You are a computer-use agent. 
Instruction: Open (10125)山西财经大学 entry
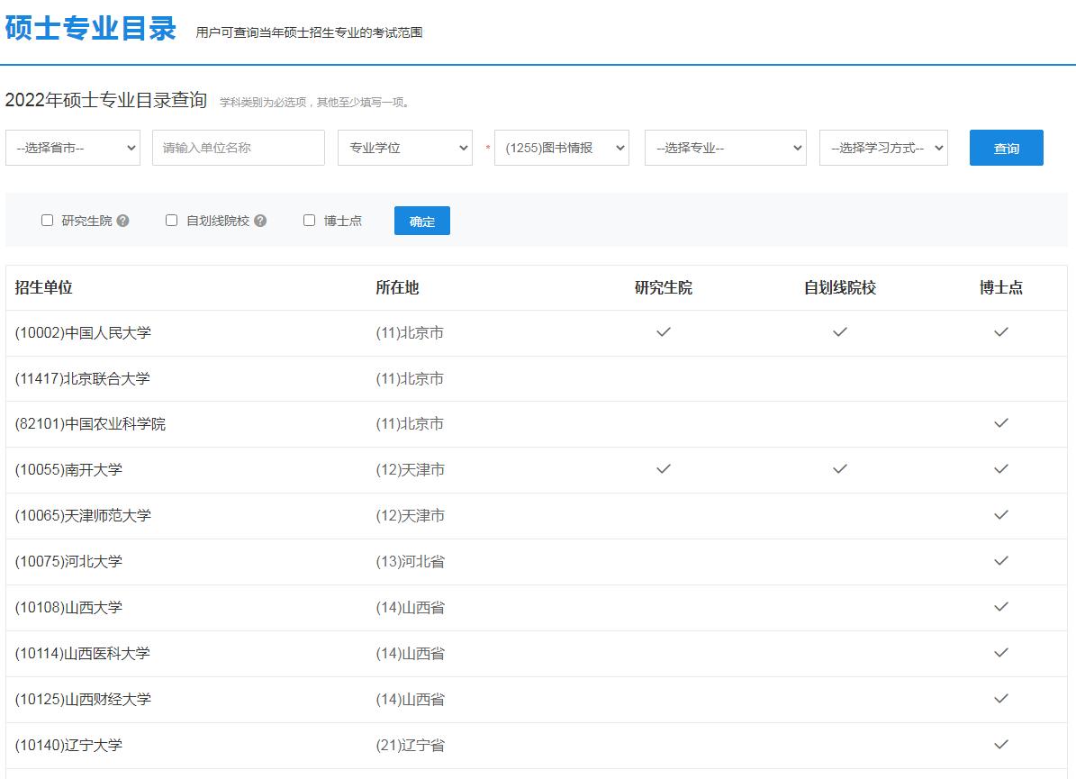[83, 700]
